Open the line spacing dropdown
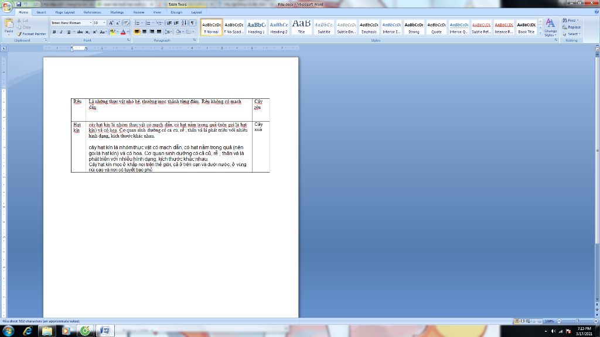 coord(168,32)
